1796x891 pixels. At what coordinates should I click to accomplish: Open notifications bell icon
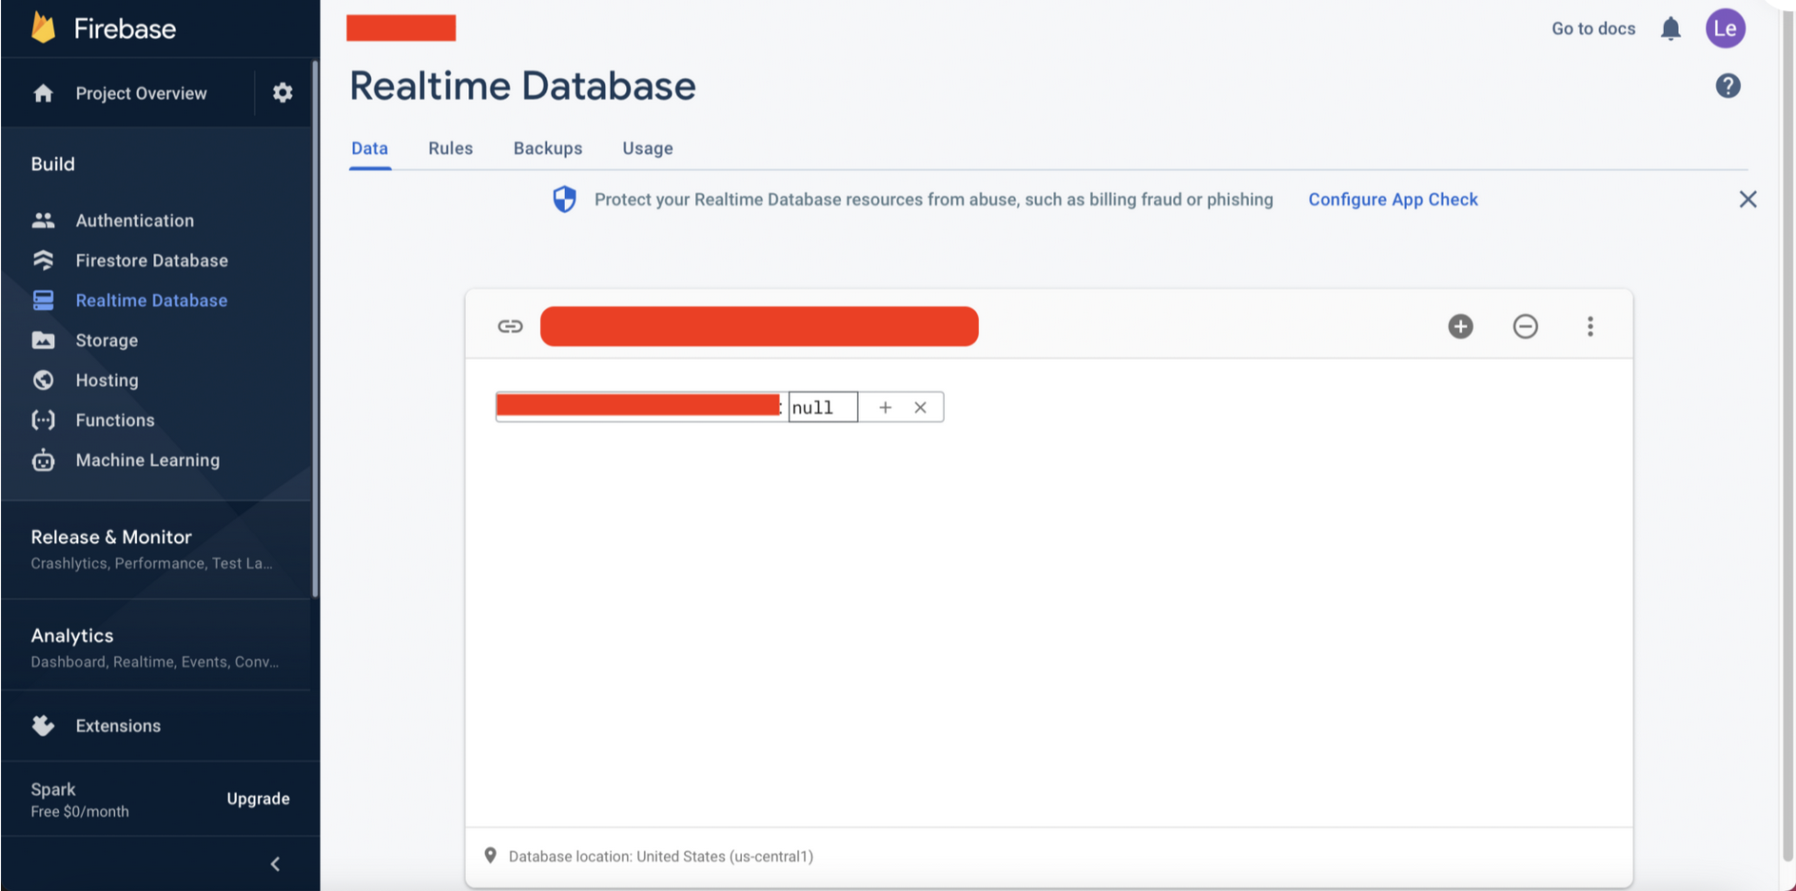[x=1670, y=29]
